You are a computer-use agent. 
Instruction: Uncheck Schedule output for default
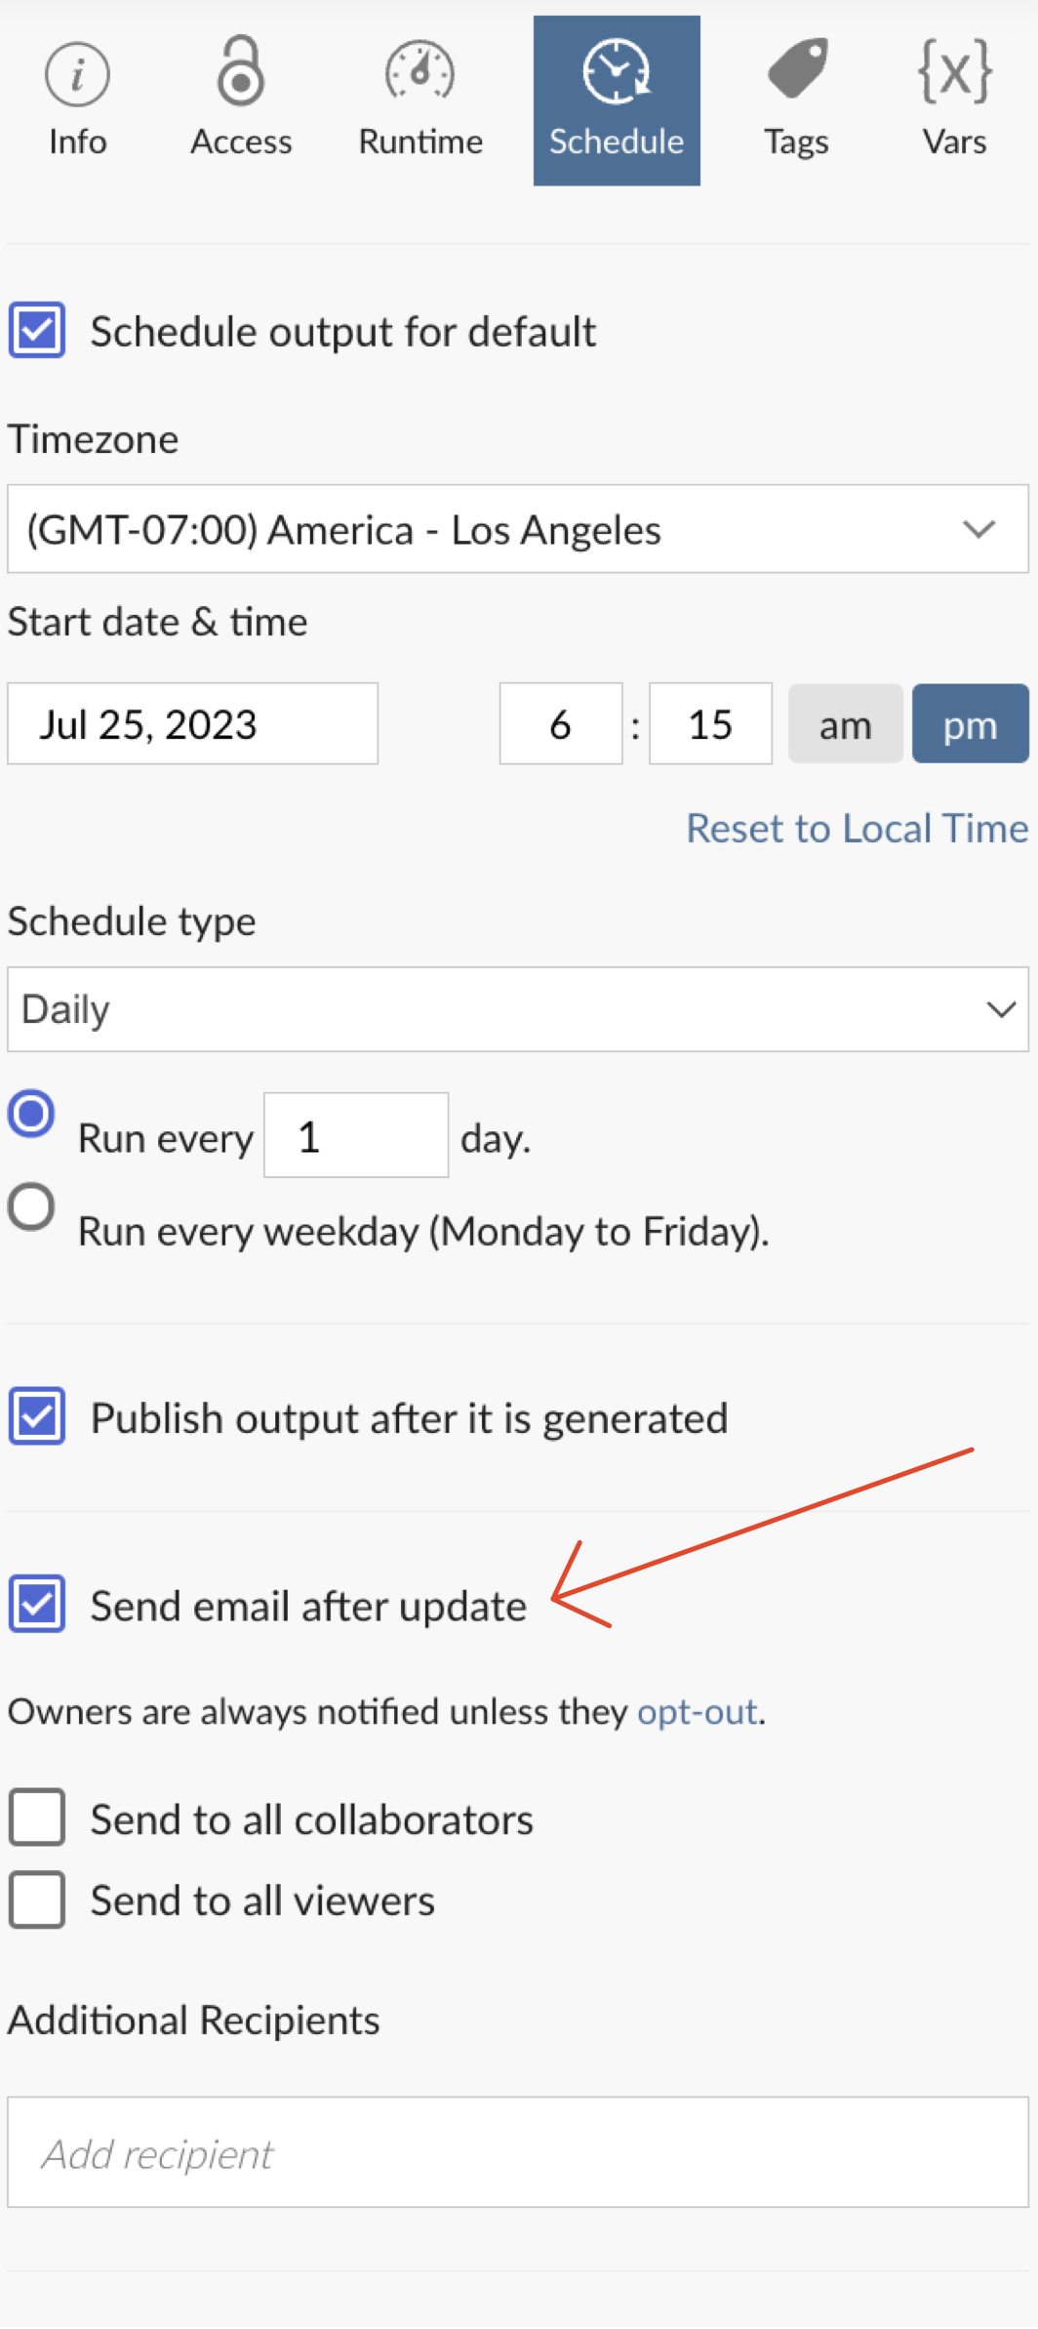37,331
